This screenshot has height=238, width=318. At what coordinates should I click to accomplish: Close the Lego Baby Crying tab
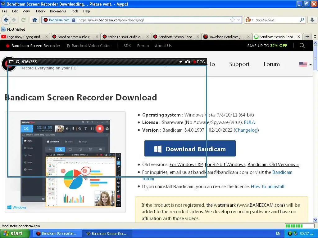tap(47, 37)
